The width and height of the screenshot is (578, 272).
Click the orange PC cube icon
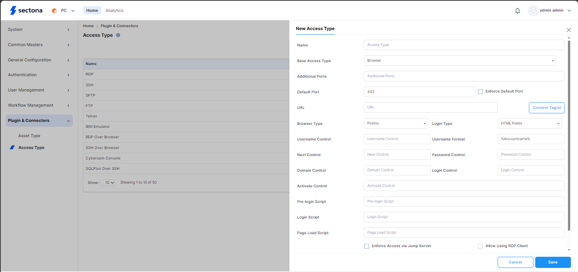(x=54, y=11)
